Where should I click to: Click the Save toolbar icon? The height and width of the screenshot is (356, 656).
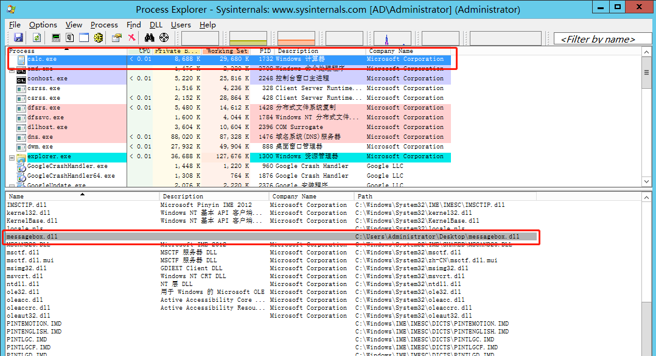[18, 38]
